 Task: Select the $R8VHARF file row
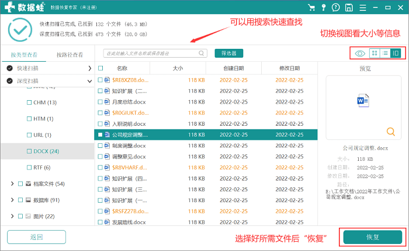click(x=206, y=167)
